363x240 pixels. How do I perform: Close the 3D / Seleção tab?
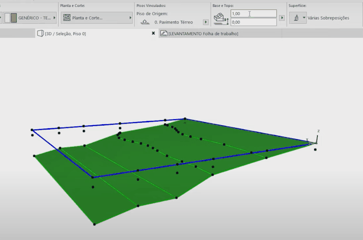click(153, 33)
